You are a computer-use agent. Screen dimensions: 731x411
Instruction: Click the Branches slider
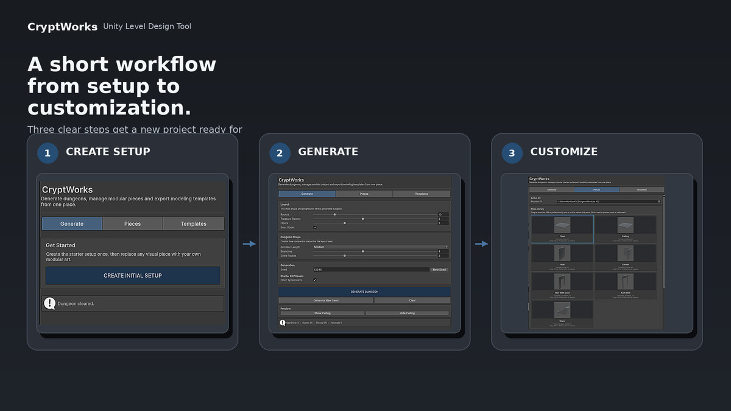coord(375,251)
